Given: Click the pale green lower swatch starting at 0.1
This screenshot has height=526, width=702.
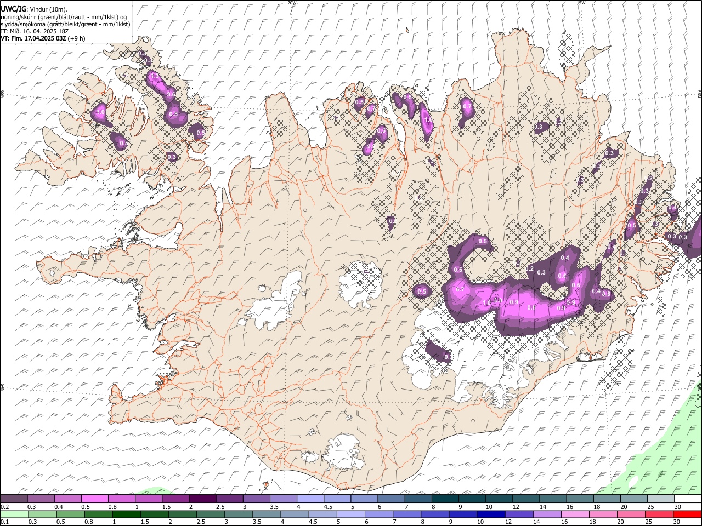Looking at the screenshot, I should tap(14, 514).
